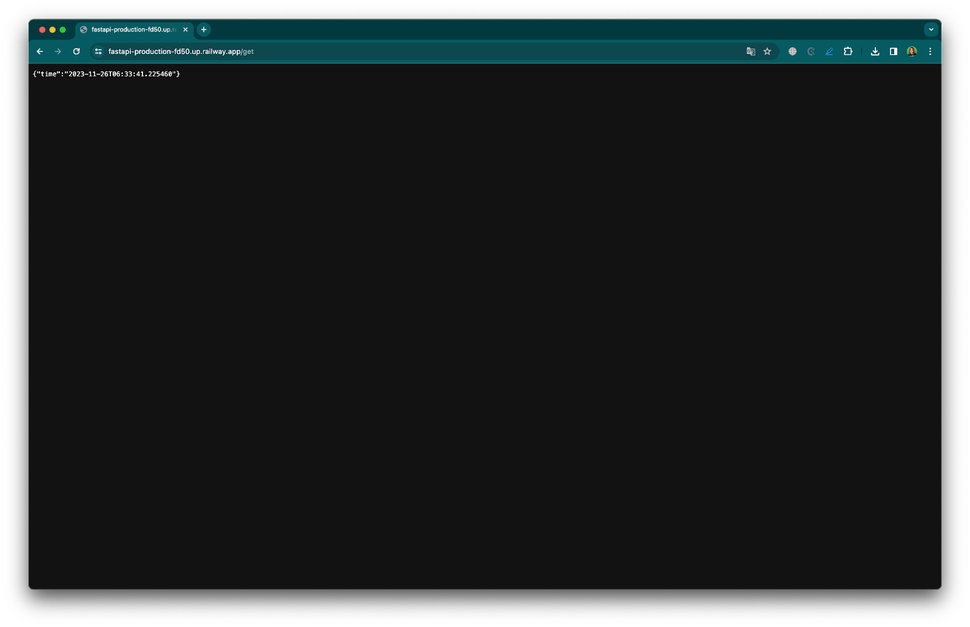Activate the blue pen extension icon
This screenshot has width=970, height=627.
[x=829, y=51]
